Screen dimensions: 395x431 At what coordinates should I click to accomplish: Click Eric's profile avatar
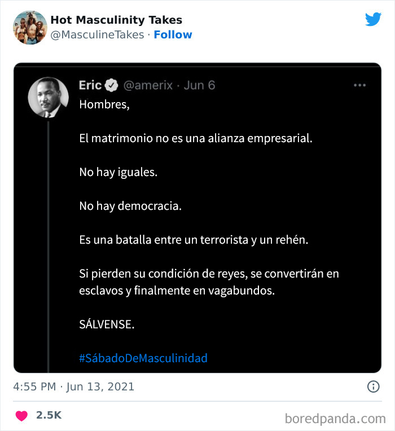point(49,97)
